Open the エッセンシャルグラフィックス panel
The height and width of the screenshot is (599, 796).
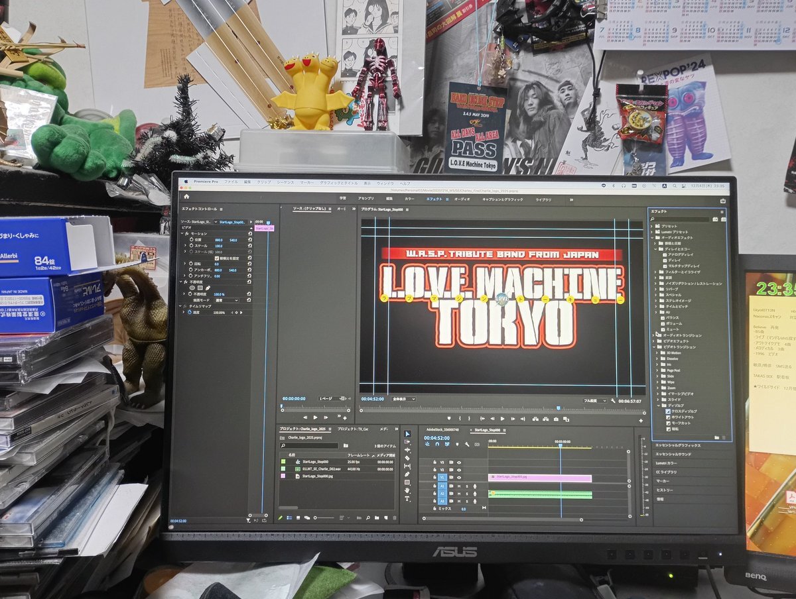point(678,445)
